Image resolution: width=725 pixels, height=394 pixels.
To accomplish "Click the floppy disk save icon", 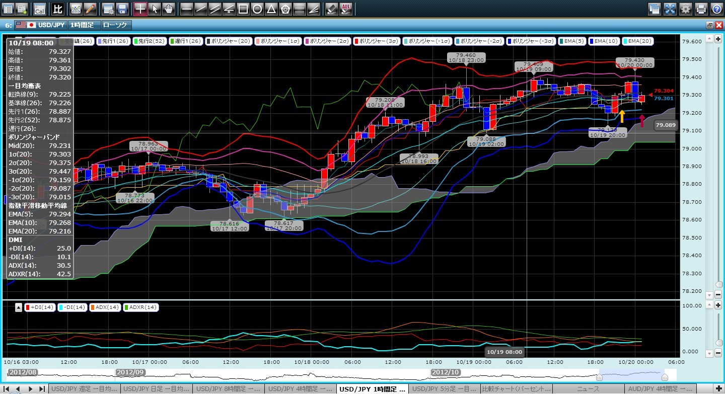I will point(121,9).
